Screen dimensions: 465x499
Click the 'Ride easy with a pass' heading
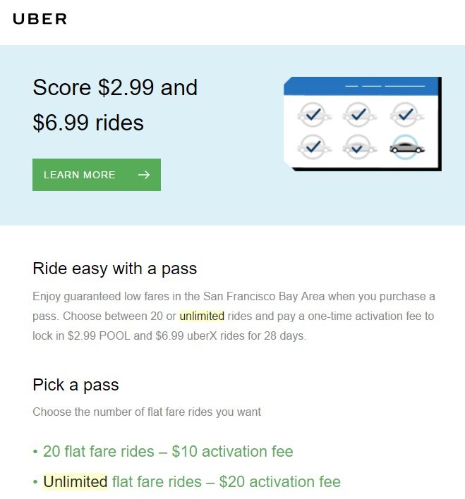coord(115,269)
